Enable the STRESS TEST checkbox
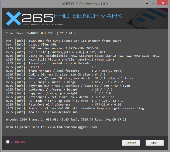The height and width of the screenshot is (152, 170). pyautogui.click(x=8, y=142)
